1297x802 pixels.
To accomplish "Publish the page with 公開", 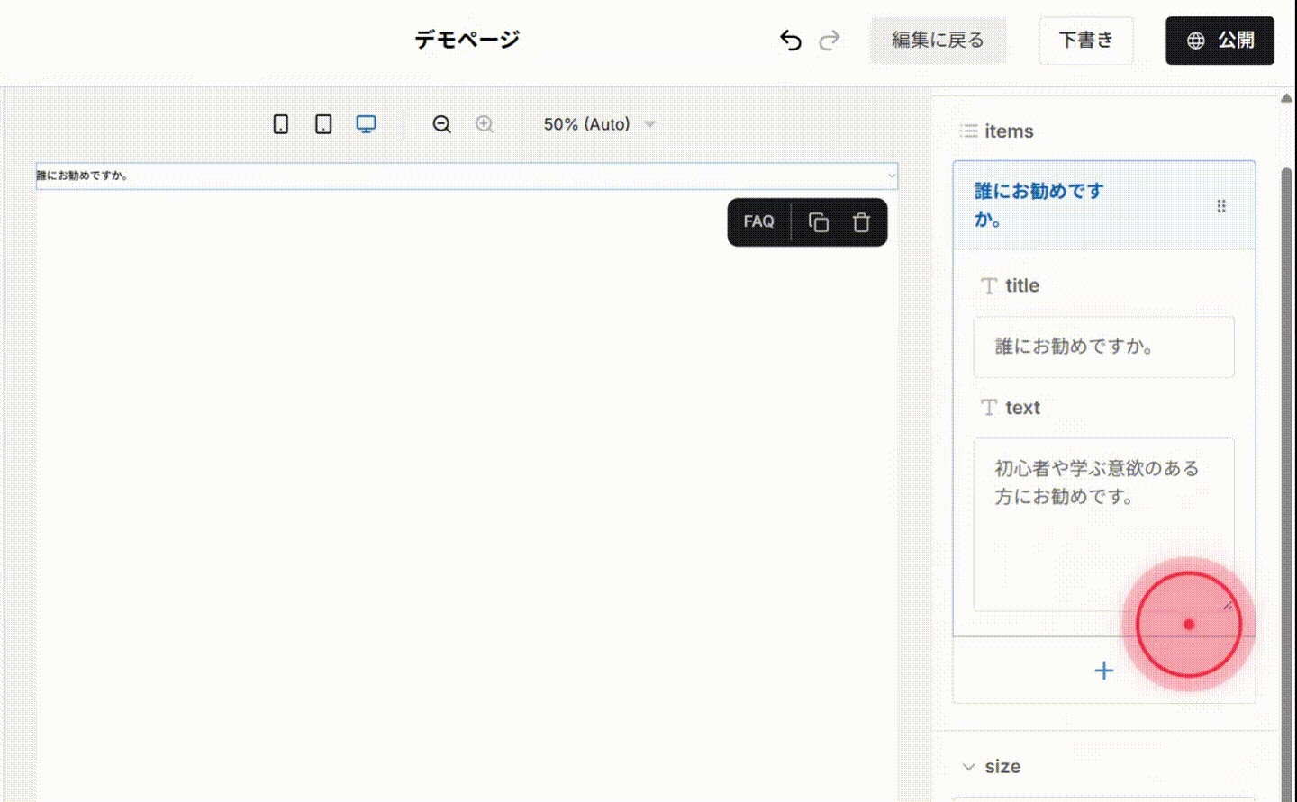I will (1220, 40).
